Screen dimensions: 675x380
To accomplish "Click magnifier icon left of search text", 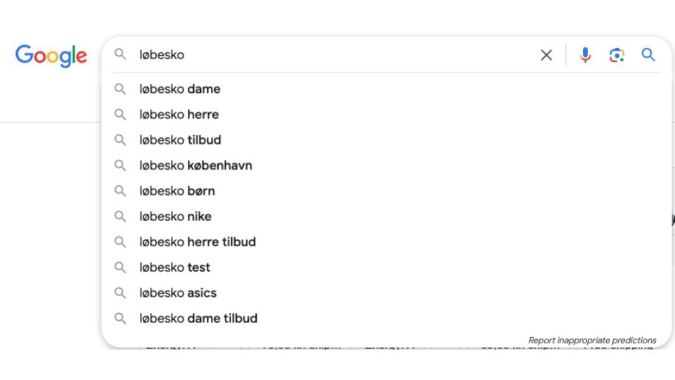I will pyautogui.click(x=120, y=54).
